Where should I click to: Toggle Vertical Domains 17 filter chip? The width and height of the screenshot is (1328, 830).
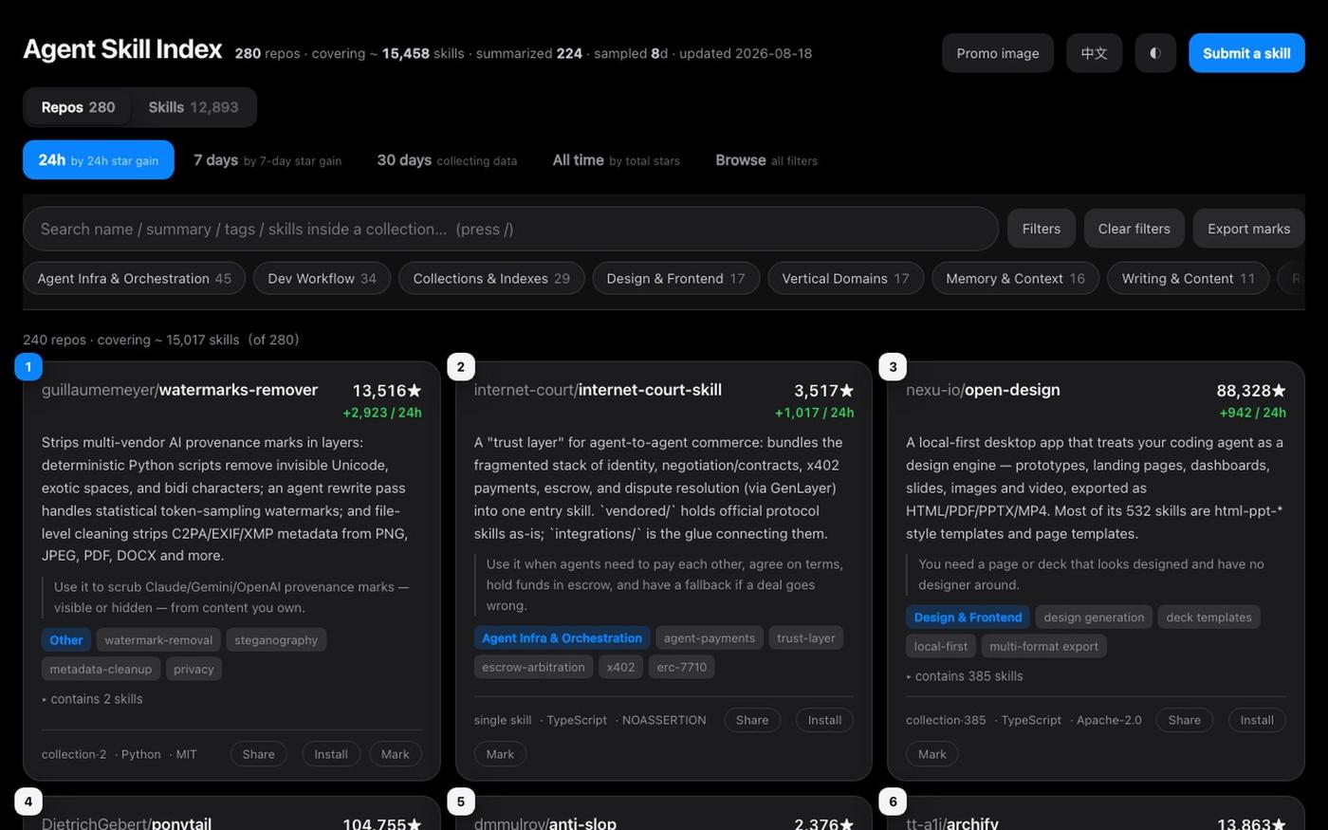(845, 278)
